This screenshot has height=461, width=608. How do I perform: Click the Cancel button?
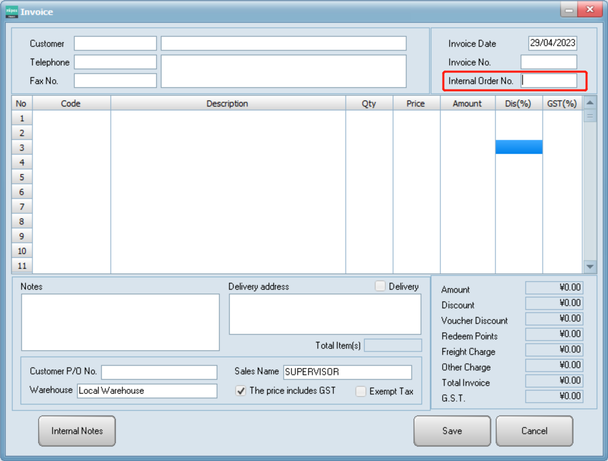pos(535,430)
